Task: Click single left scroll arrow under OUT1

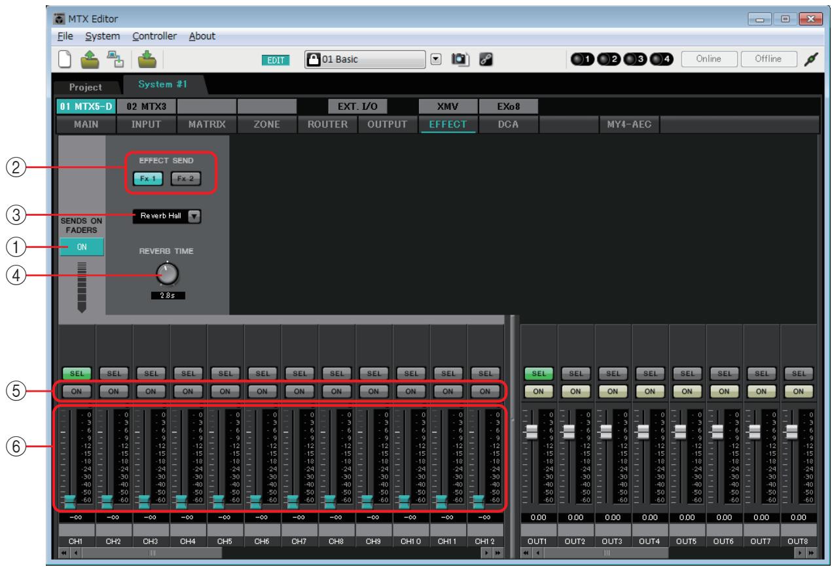Action: coord(539,553)
